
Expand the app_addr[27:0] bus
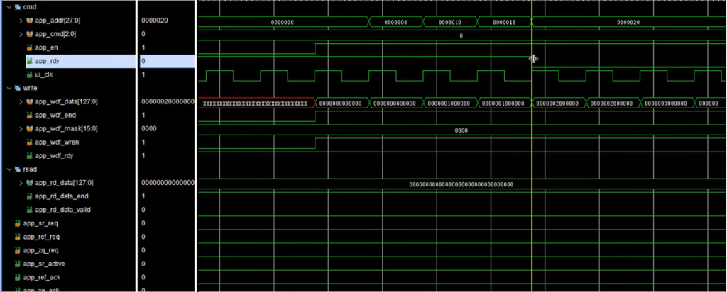[21, 21]
